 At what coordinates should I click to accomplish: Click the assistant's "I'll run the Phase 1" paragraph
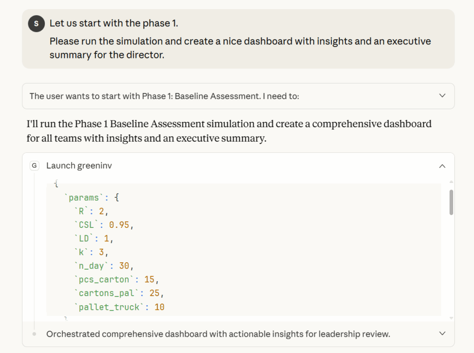[x=229, y=131]
